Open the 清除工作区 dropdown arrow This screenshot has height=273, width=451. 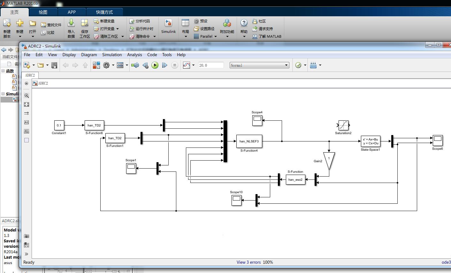coord(122,36)
